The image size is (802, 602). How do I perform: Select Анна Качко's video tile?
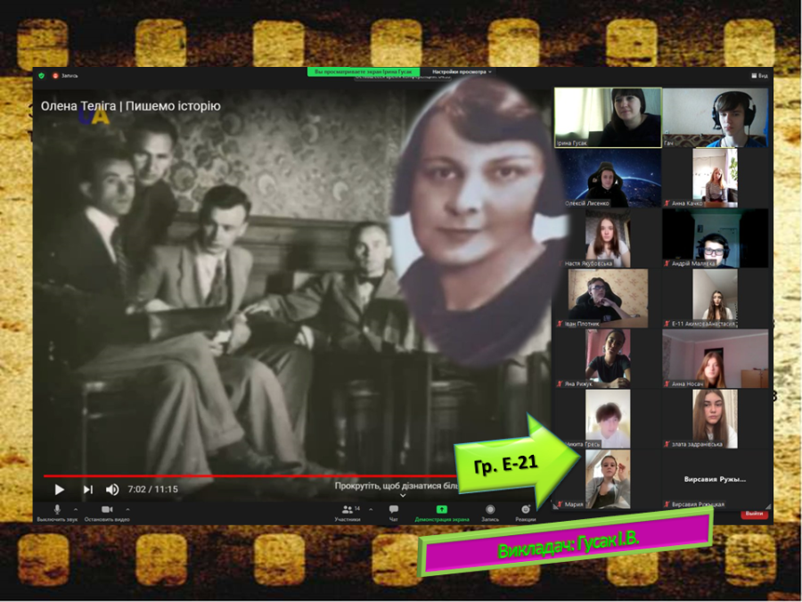pos(716,178)
